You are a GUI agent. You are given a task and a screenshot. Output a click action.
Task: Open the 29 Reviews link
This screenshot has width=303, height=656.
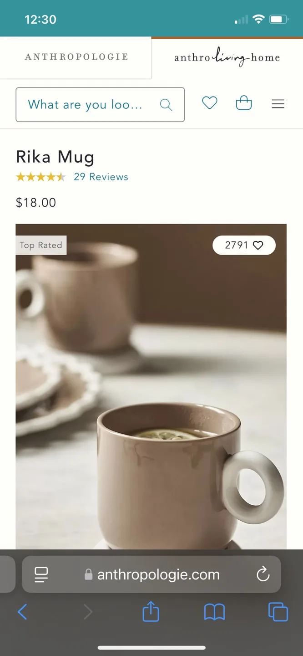coord(101,177)
